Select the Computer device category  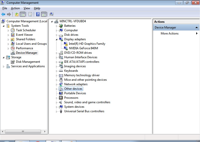[71, 30]
